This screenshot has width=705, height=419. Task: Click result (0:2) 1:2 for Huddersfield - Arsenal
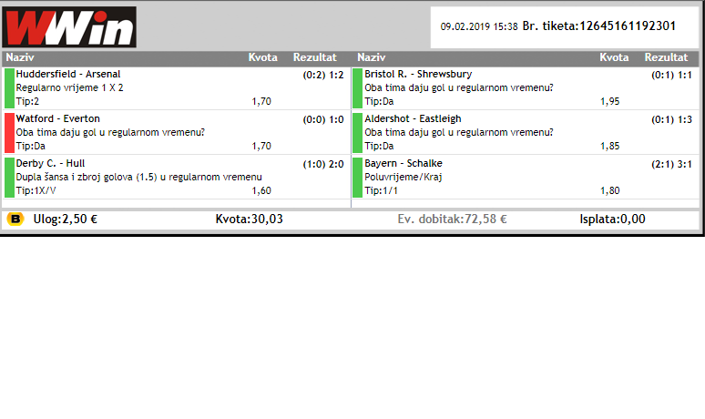[x=323, y=75]
